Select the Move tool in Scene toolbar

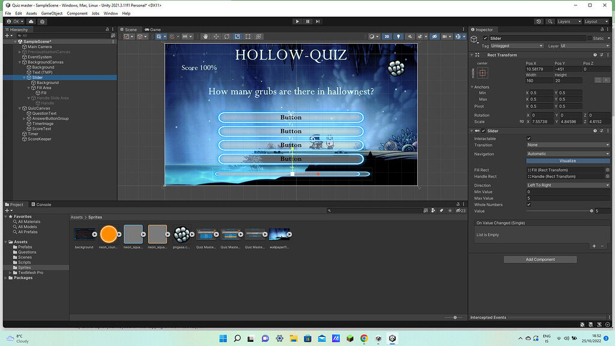click(x=216, y=37)
